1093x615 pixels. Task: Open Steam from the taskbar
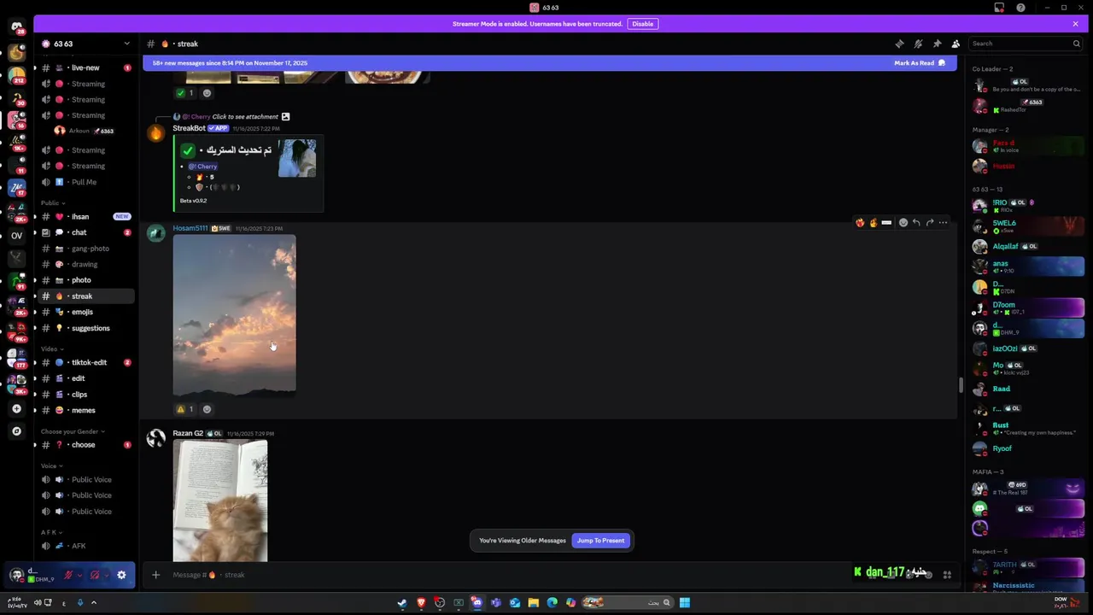(402, 602)
